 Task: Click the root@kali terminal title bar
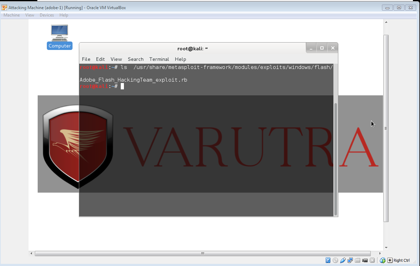click(x=193, y=49)
